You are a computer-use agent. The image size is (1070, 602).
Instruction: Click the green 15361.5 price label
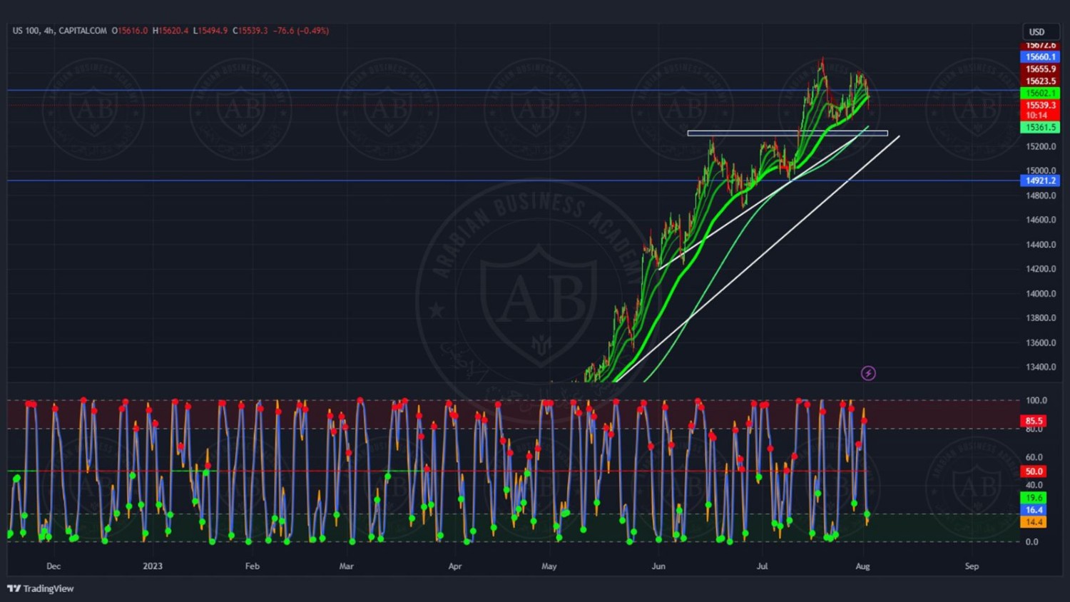coord(1040,128)
